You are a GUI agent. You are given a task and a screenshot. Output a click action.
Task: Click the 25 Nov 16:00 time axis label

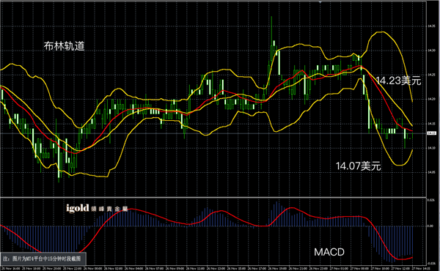(10, 269)
